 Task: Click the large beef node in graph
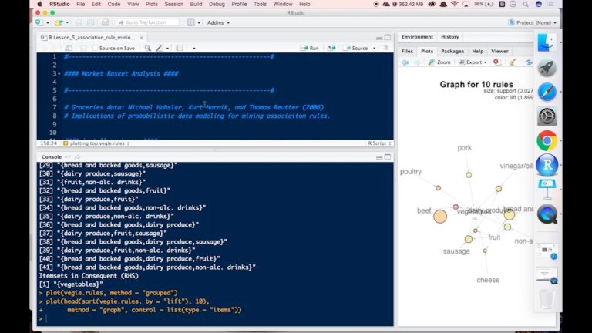pos(440,217)
